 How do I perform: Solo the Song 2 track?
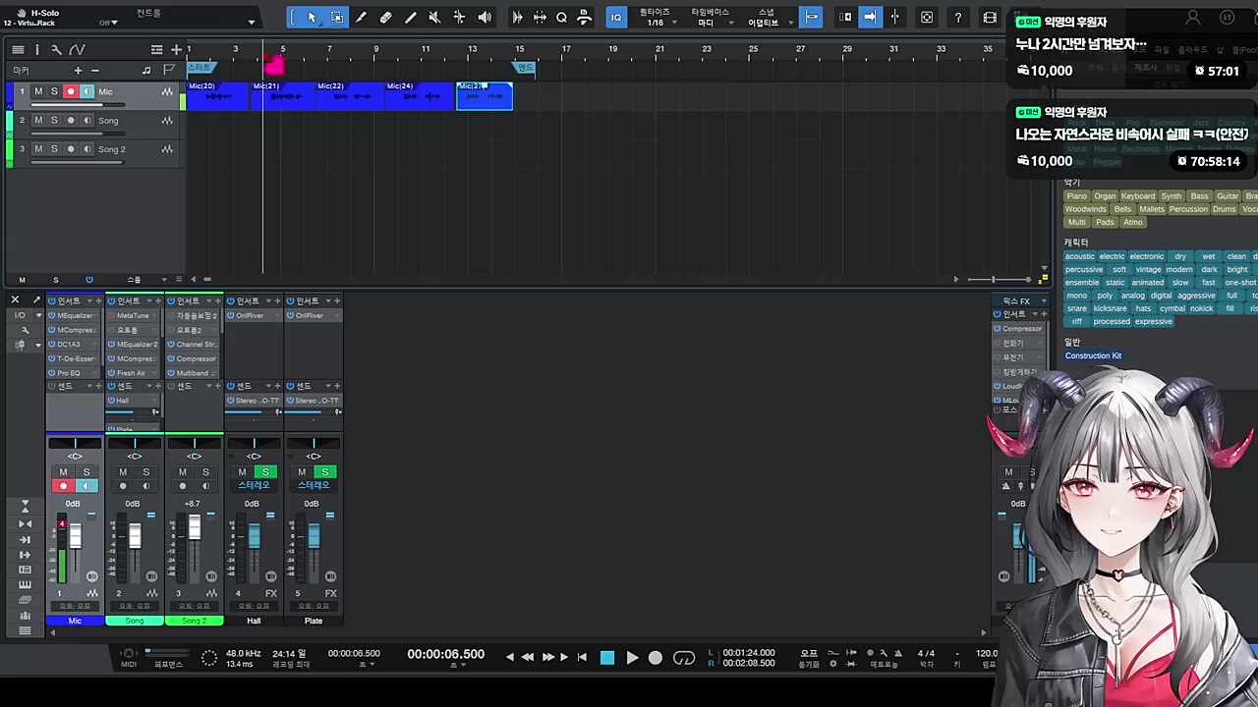54,149
